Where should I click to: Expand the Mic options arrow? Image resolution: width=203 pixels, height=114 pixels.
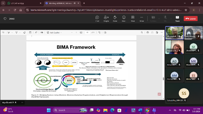[x=171, y=19]
